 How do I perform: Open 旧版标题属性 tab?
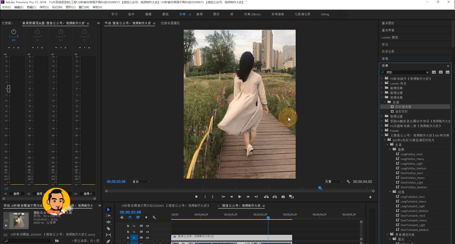pos(170,23)
